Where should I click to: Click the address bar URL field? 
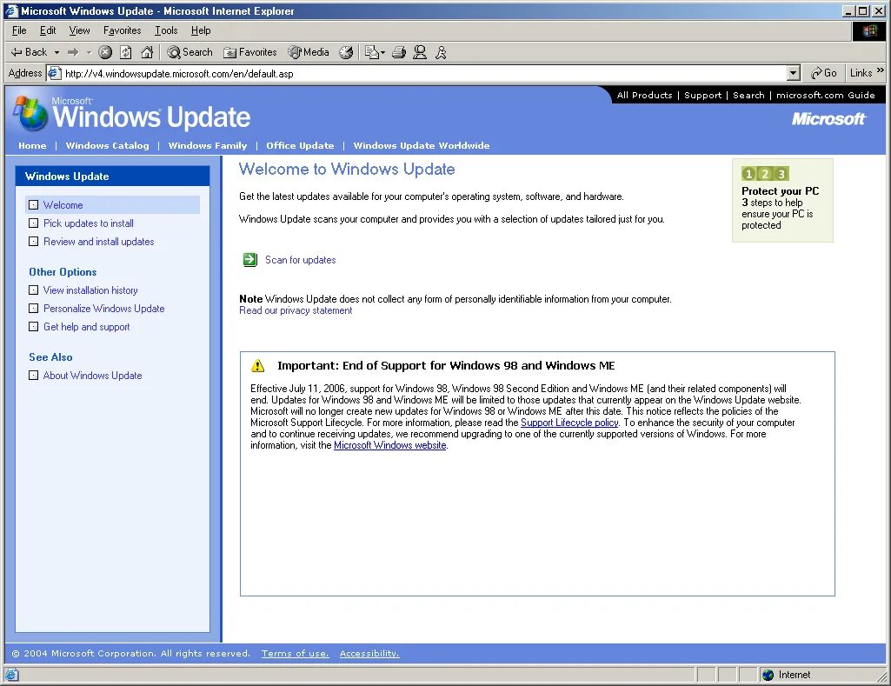[423, 73]
